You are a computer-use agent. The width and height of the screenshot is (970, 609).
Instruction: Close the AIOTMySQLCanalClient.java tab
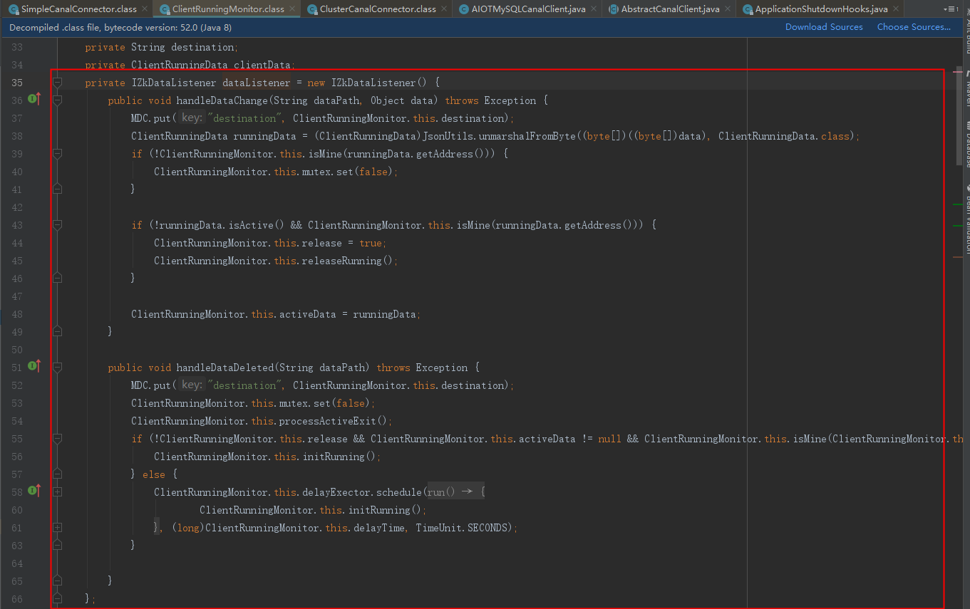click(x=594, y=9)
